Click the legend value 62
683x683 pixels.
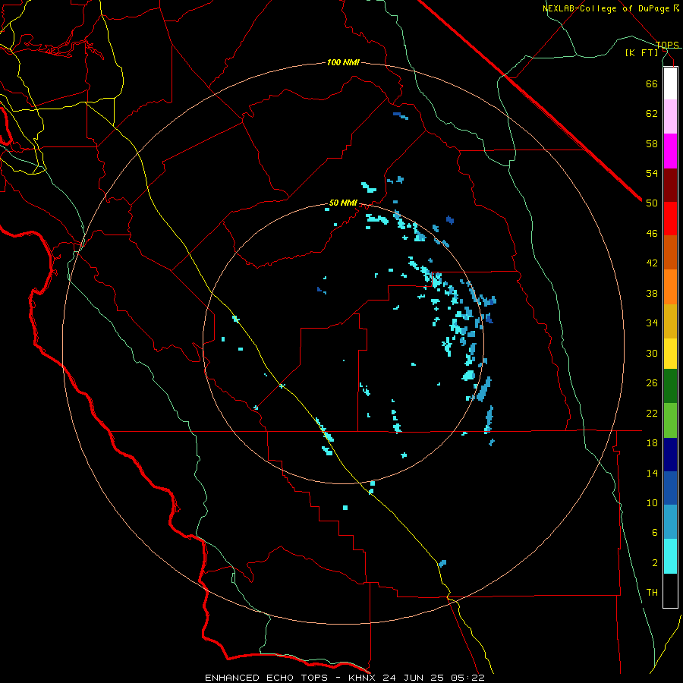pyautogui.click(x=652, y=114)
